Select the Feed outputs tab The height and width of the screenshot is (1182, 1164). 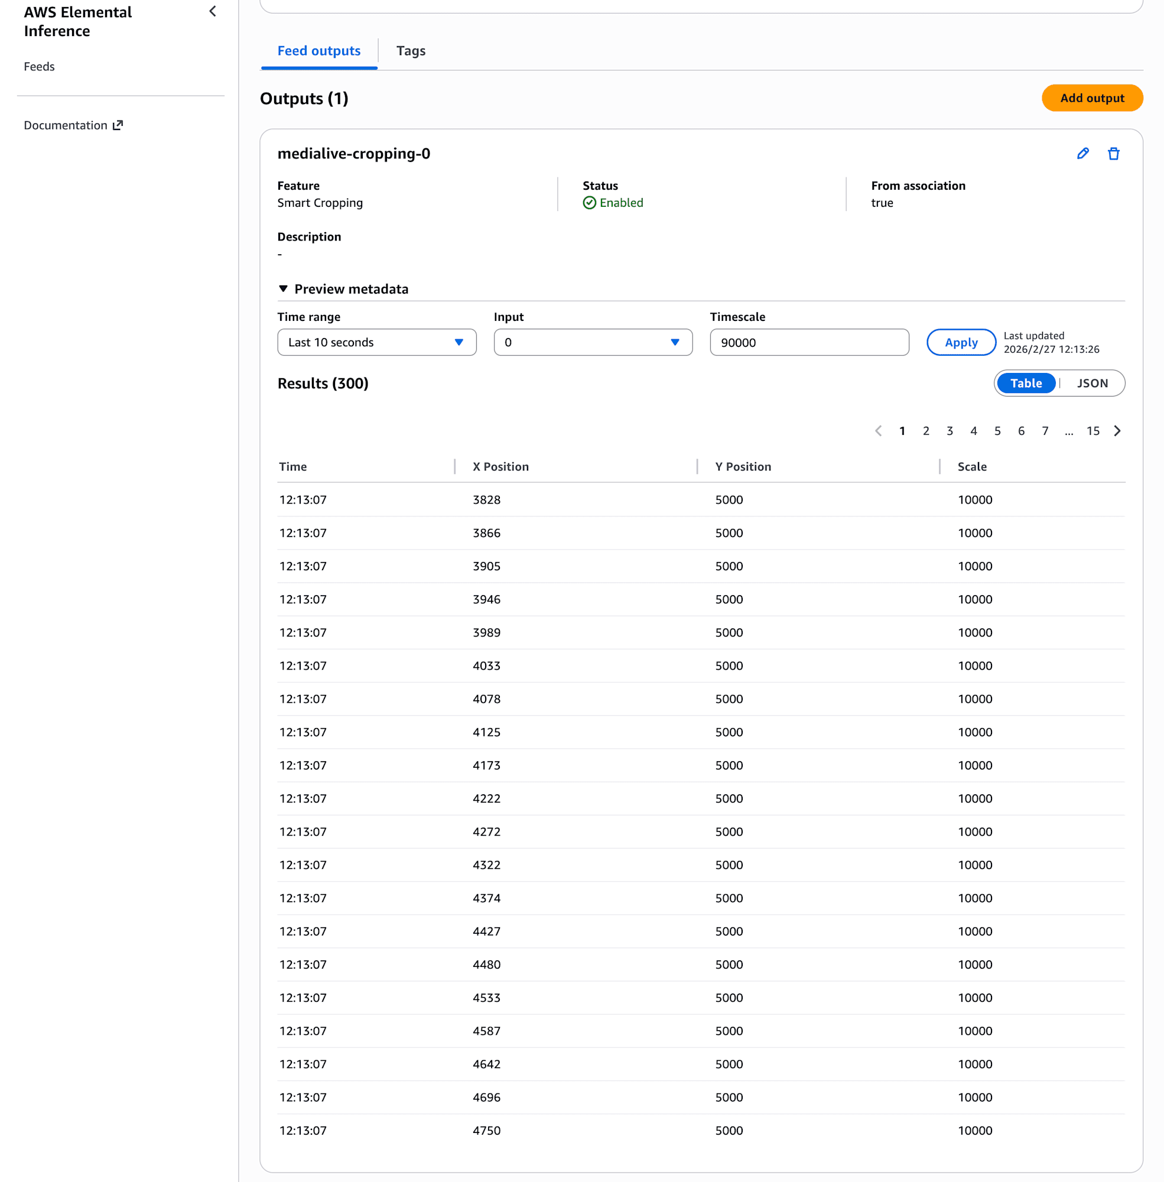318,51
